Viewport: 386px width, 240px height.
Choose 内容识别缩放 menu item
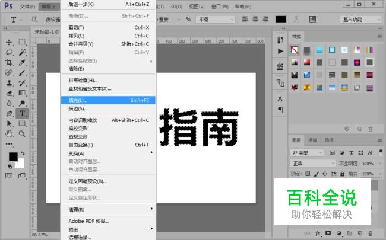[x=108, y=120]
